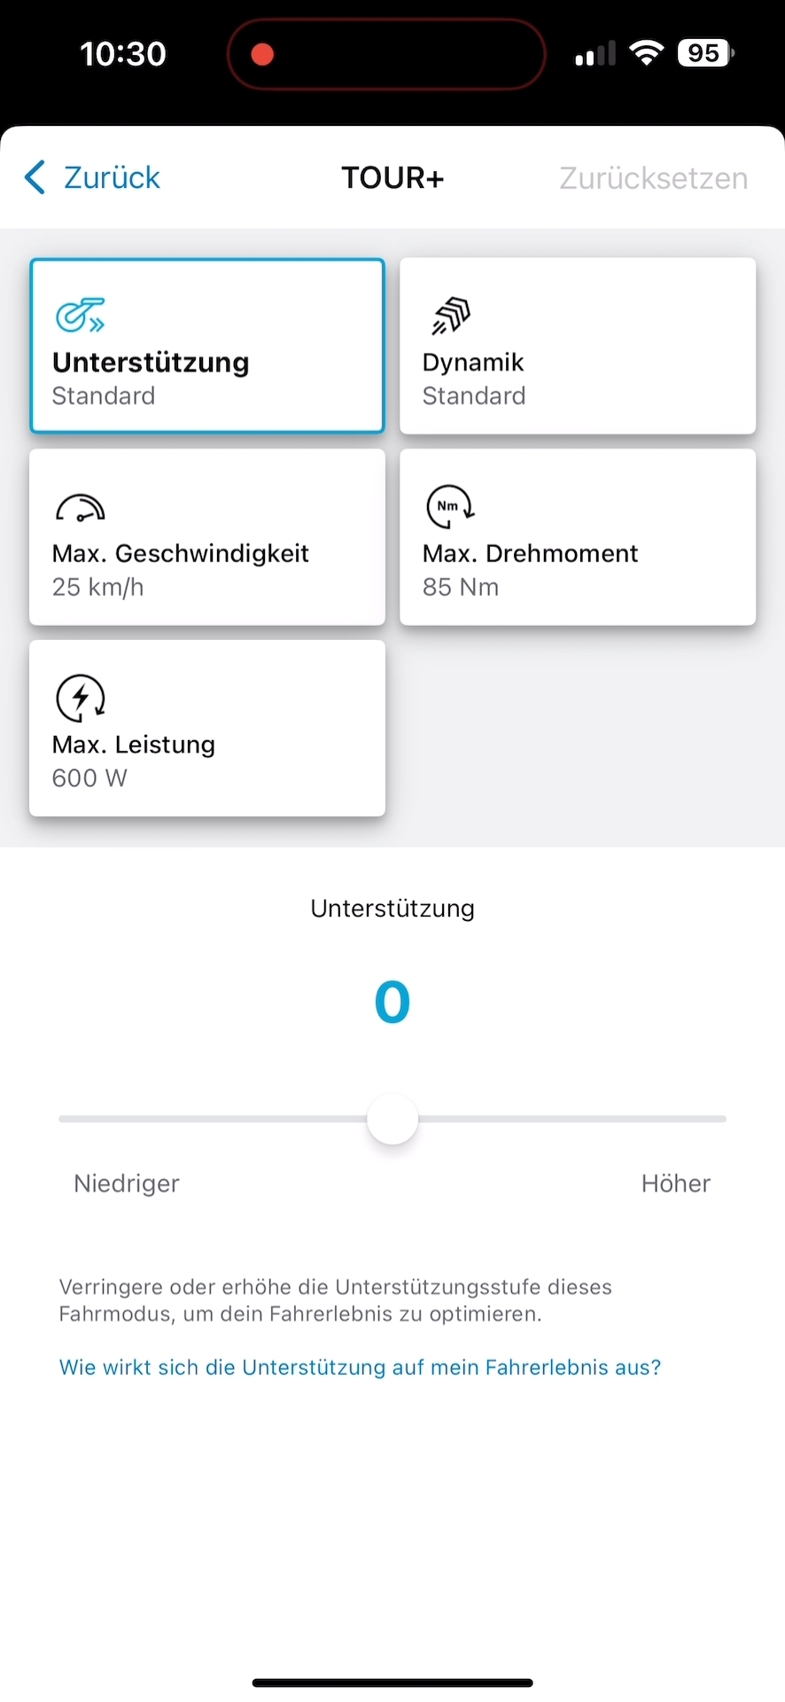785x1702 pixels.
Task: Tap the blue back chevron arrow
Action: tap(35, 177)
